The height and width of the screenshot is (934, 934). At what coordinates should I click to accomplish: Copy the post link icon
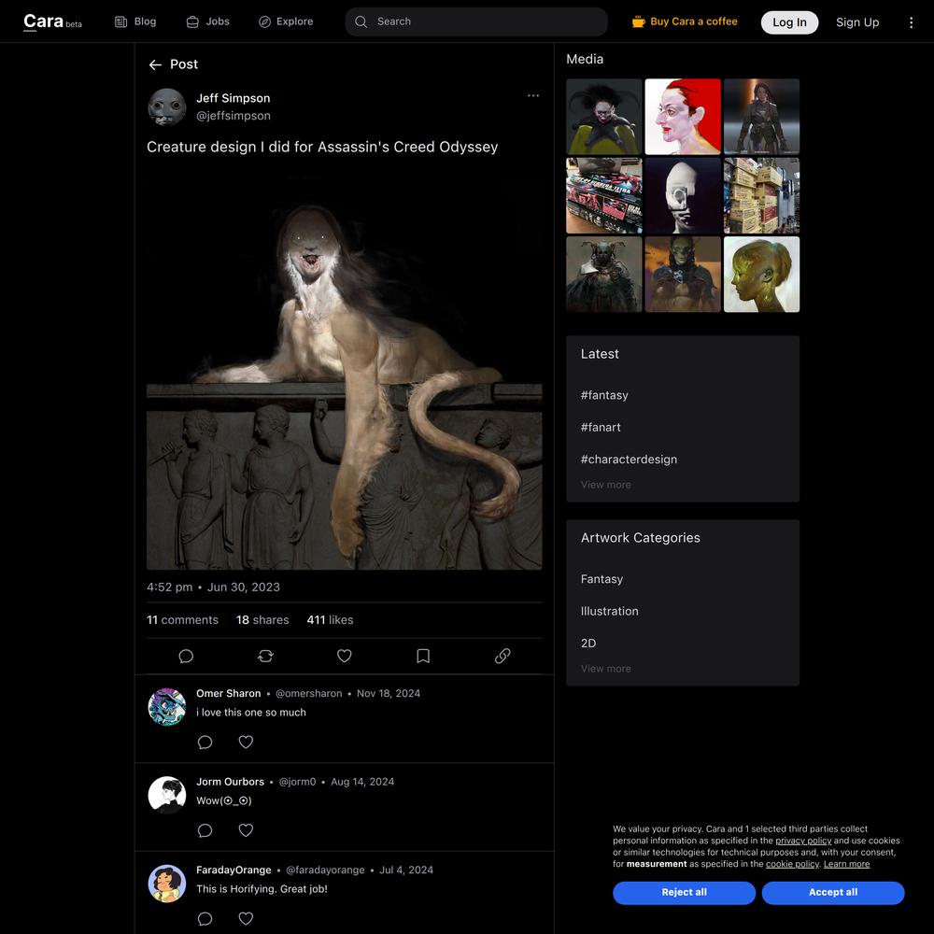coord(502,656)
